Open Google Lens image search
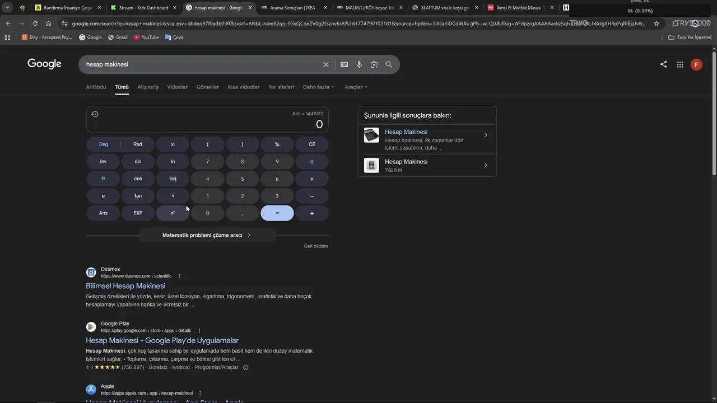 [374, 64]
